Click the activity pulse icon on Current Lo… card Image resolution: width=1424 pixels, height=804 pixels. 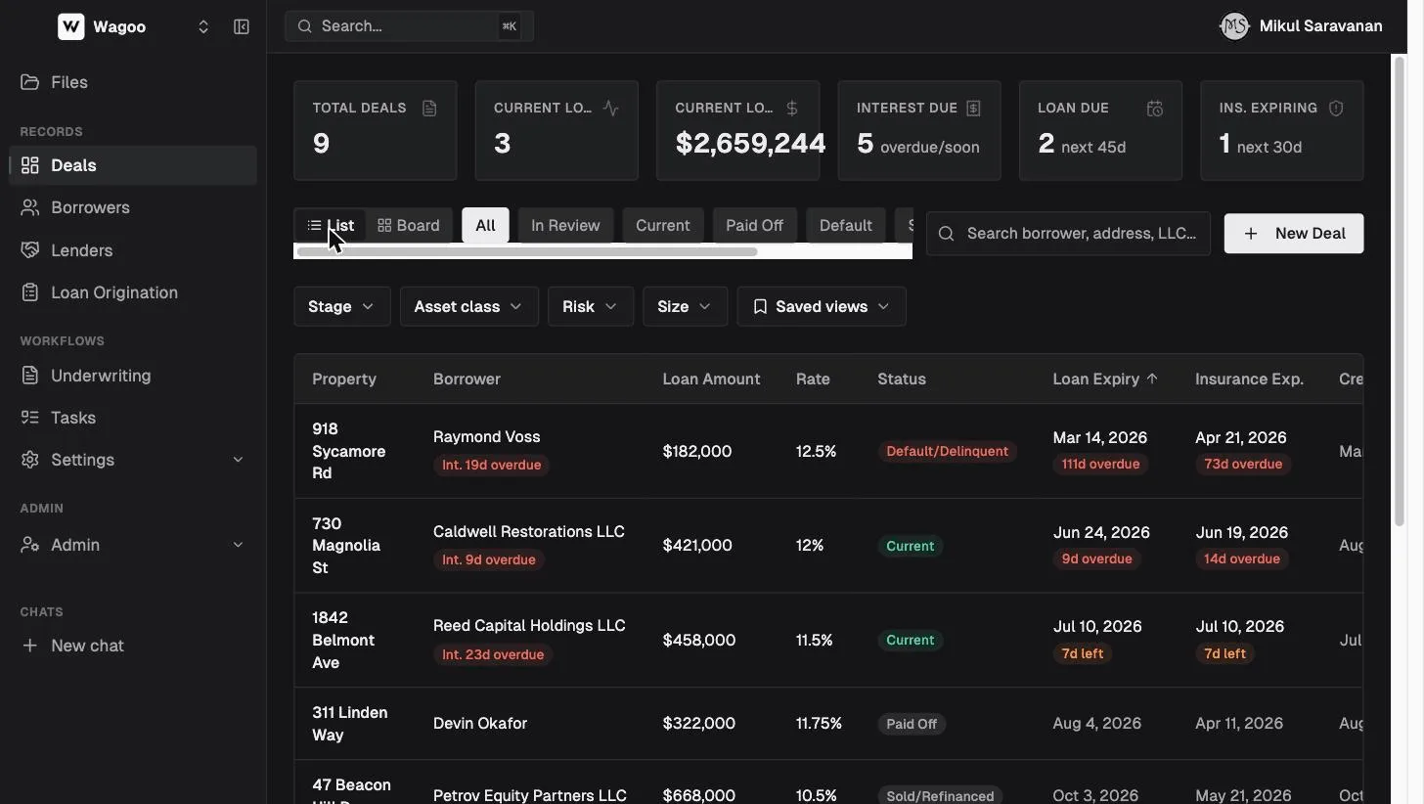point(611,108)
